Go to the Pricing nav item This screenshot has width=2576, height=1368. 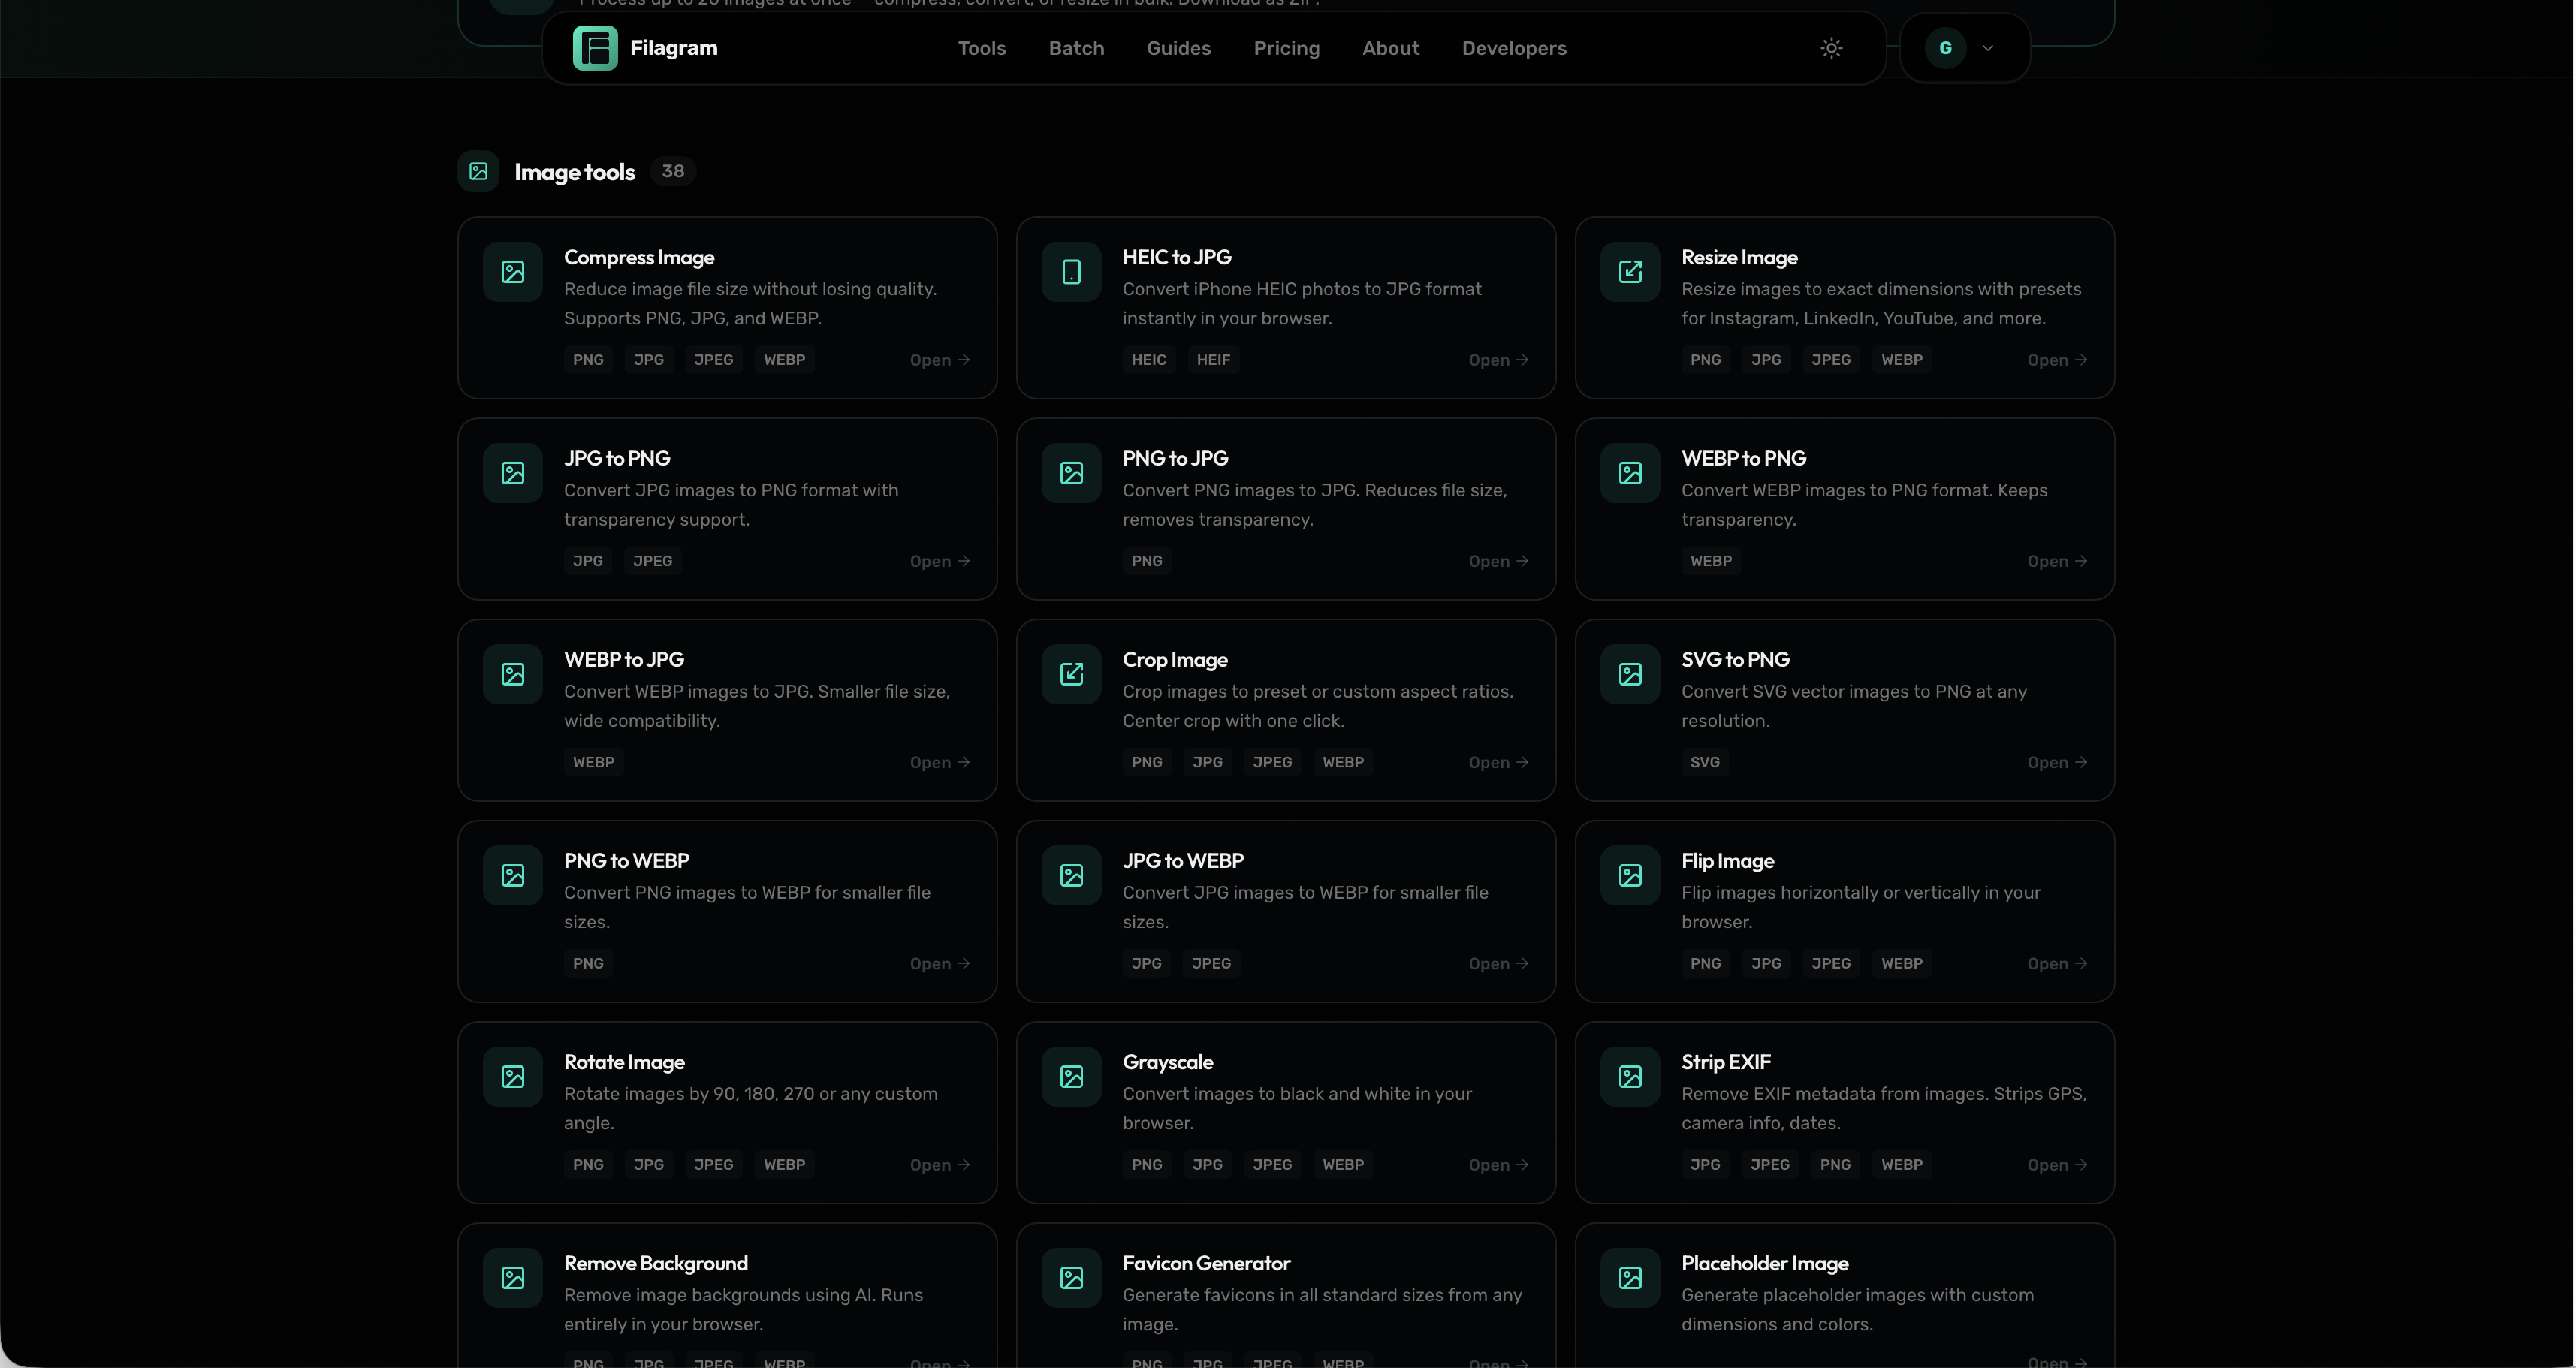(1286, 48)
